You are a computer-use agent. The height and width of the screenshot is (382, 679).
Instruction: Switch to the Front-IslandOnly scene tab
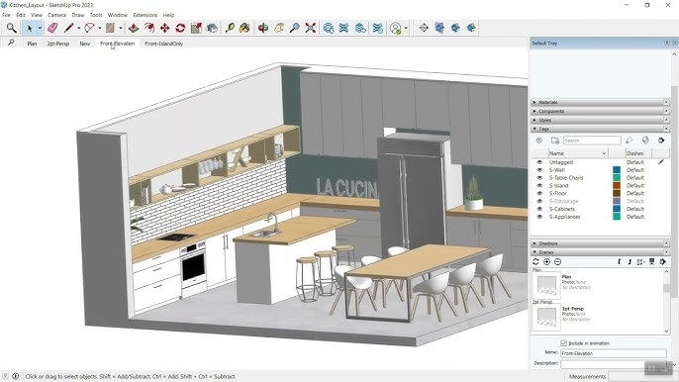(x=163, y=44)
